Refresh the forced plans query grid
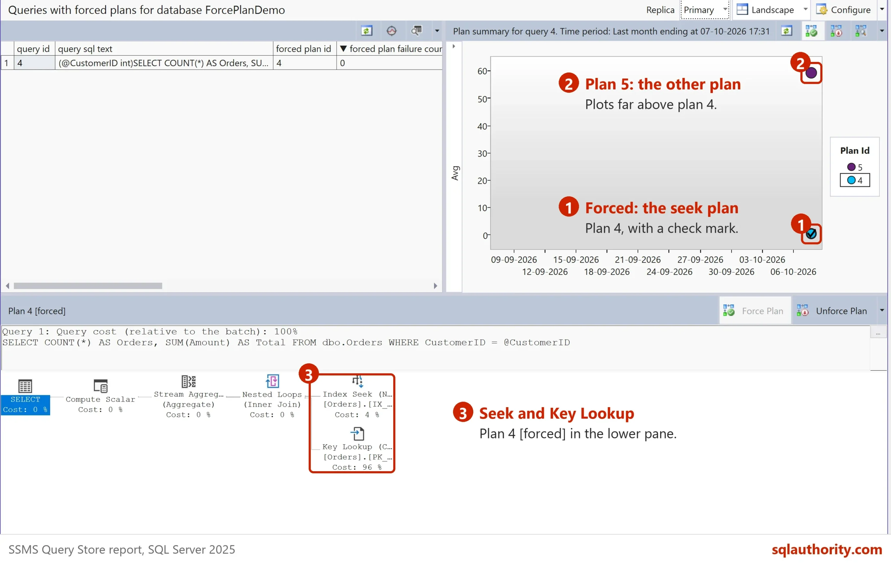Viewport: 891px width, 563px height. 366,31
